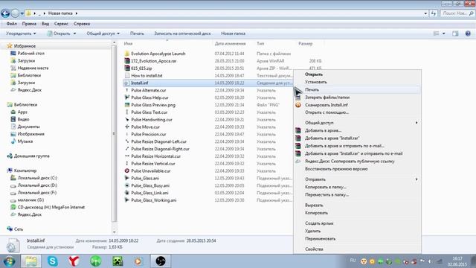This screenshot has height=268, width=476.
Task: Click the Pulse_Glass.ani cursor icon
Action: (127, 178)
